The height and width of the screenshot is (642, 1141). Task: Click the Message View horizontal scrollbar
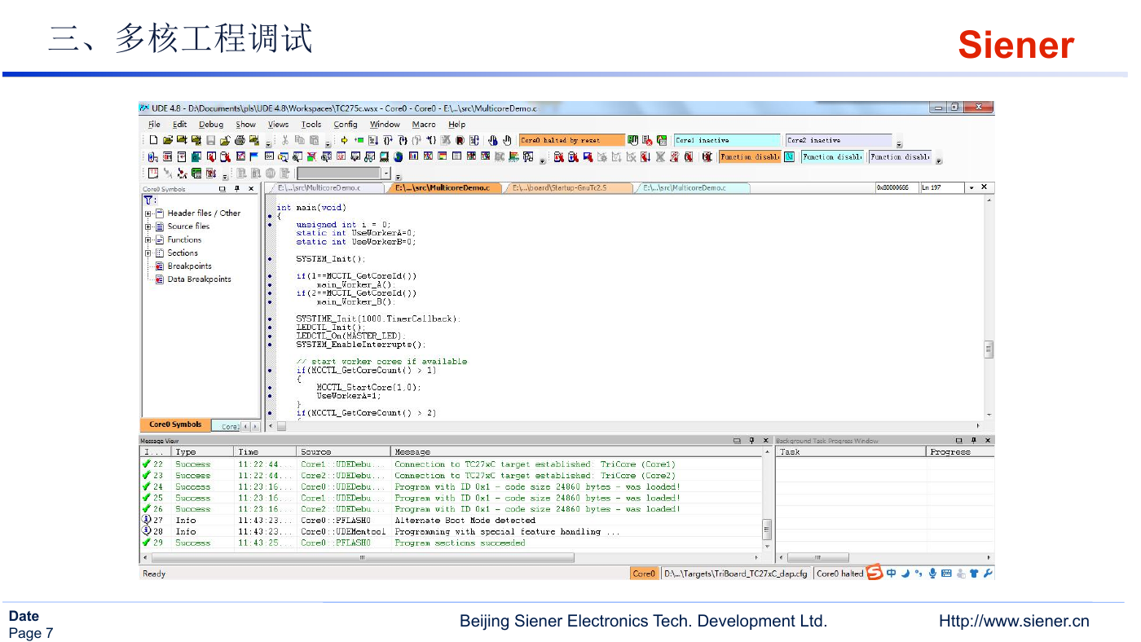coord(363,558)
